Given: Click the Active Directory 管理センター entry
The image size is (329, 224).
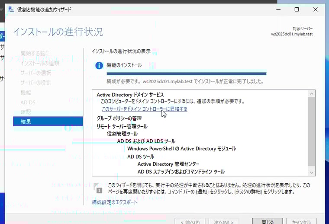Looking at the screenshot, I should click(x=168, y=164).
